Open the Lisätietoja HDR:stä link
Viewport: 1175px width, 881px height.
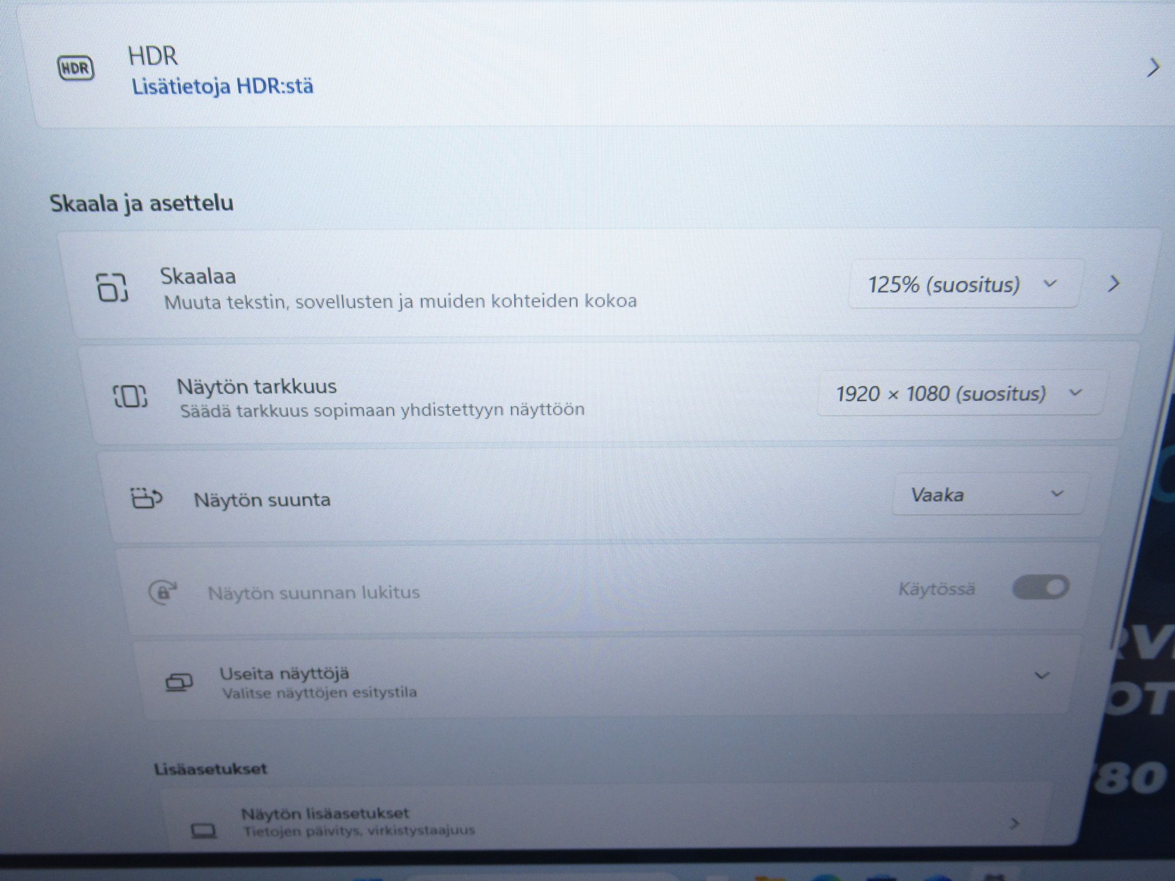pos(223,87)
